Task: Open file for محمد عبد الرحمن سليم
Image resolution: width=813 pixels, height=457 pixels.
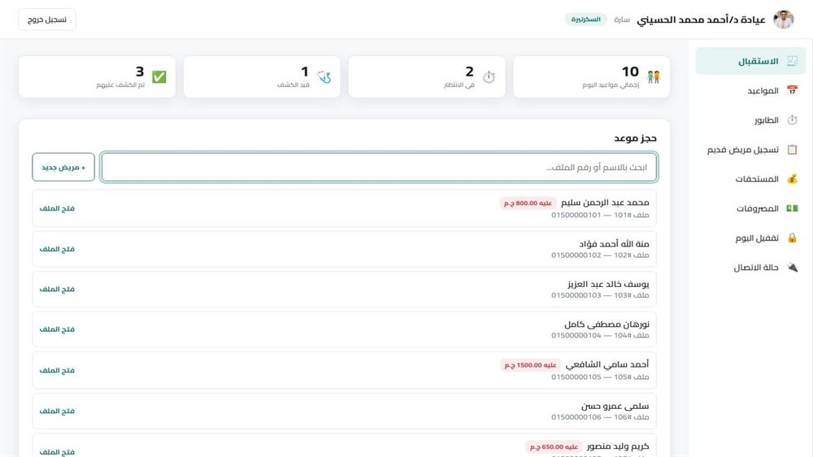Action: pos(57,208)
